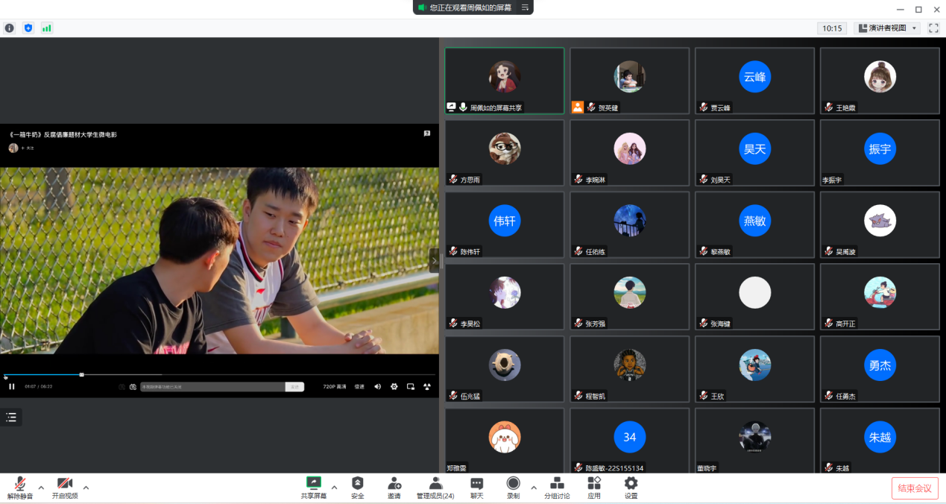Open 管理成员(24) members panel

(x=435, y=488)
